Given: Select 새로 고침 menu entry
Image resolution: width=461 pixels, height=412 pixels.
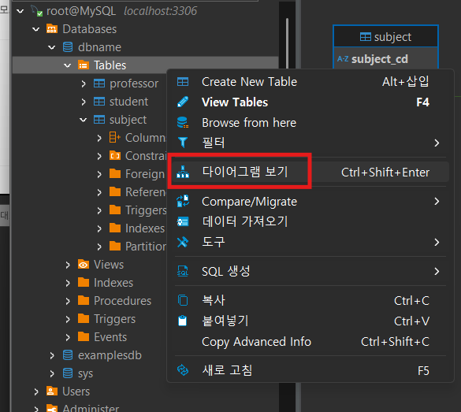Looking at the screenshot, I should (310, 370).
